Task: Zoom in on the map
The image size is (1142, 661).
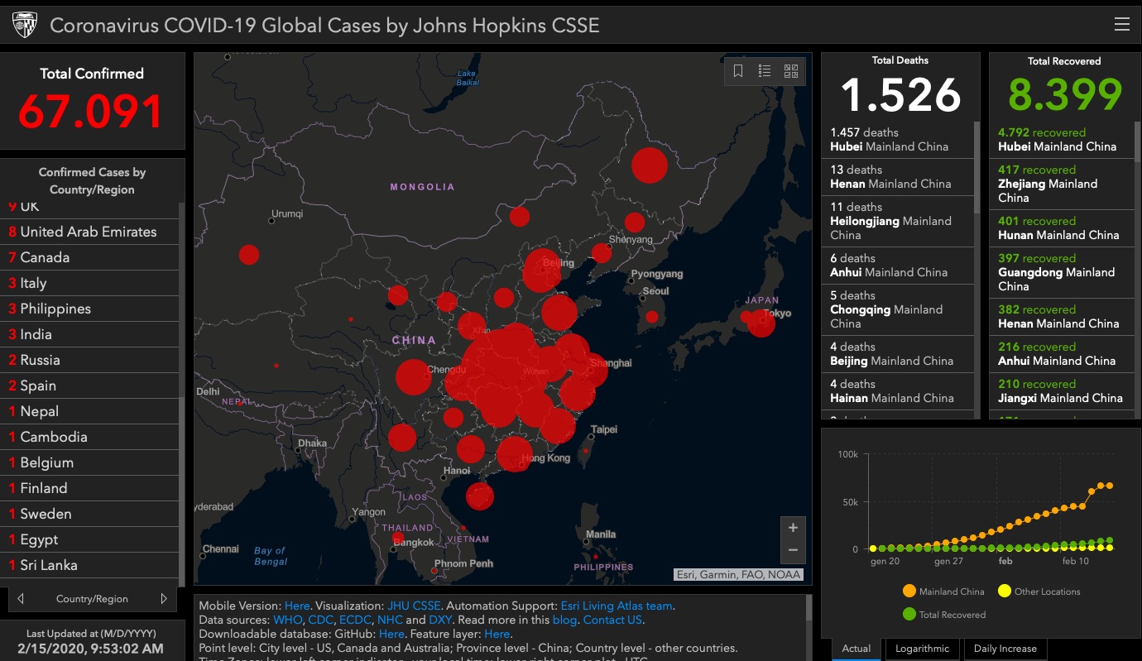Action: (x=793, y=528)
